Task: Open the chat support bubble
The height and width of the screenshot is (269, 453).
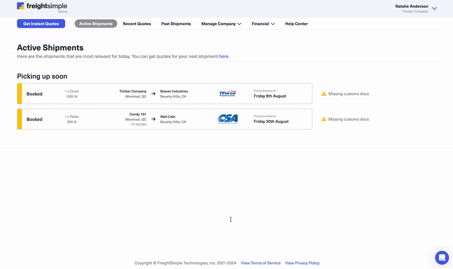Action: click(x=442, y=258)
